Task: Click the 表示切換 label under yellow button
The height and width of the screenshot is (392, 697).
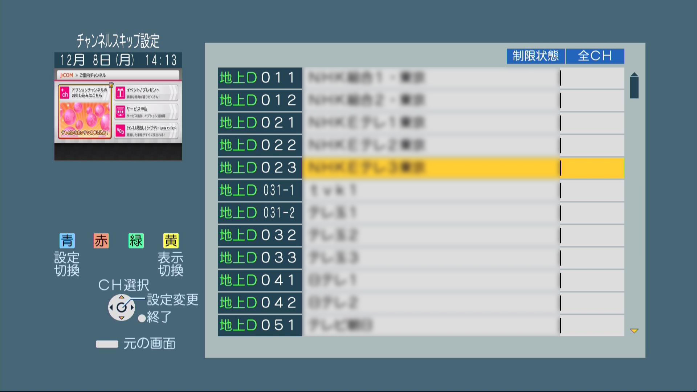Action: click(x=171, y=264)
